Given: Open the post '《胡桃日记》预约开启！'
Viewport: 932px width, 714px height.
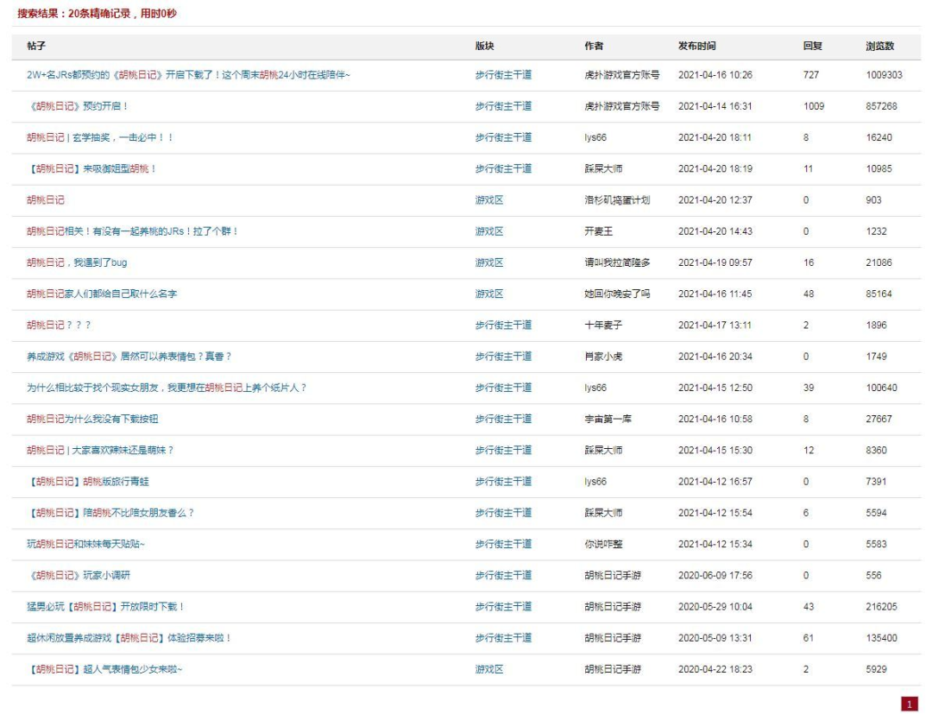Looking at the screenshot, I should (x=78, y=106).
